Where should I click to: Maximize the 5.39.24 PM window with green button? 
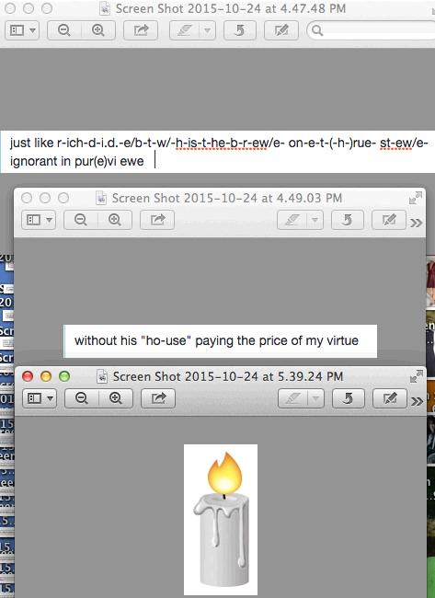(x=64, y=376)
